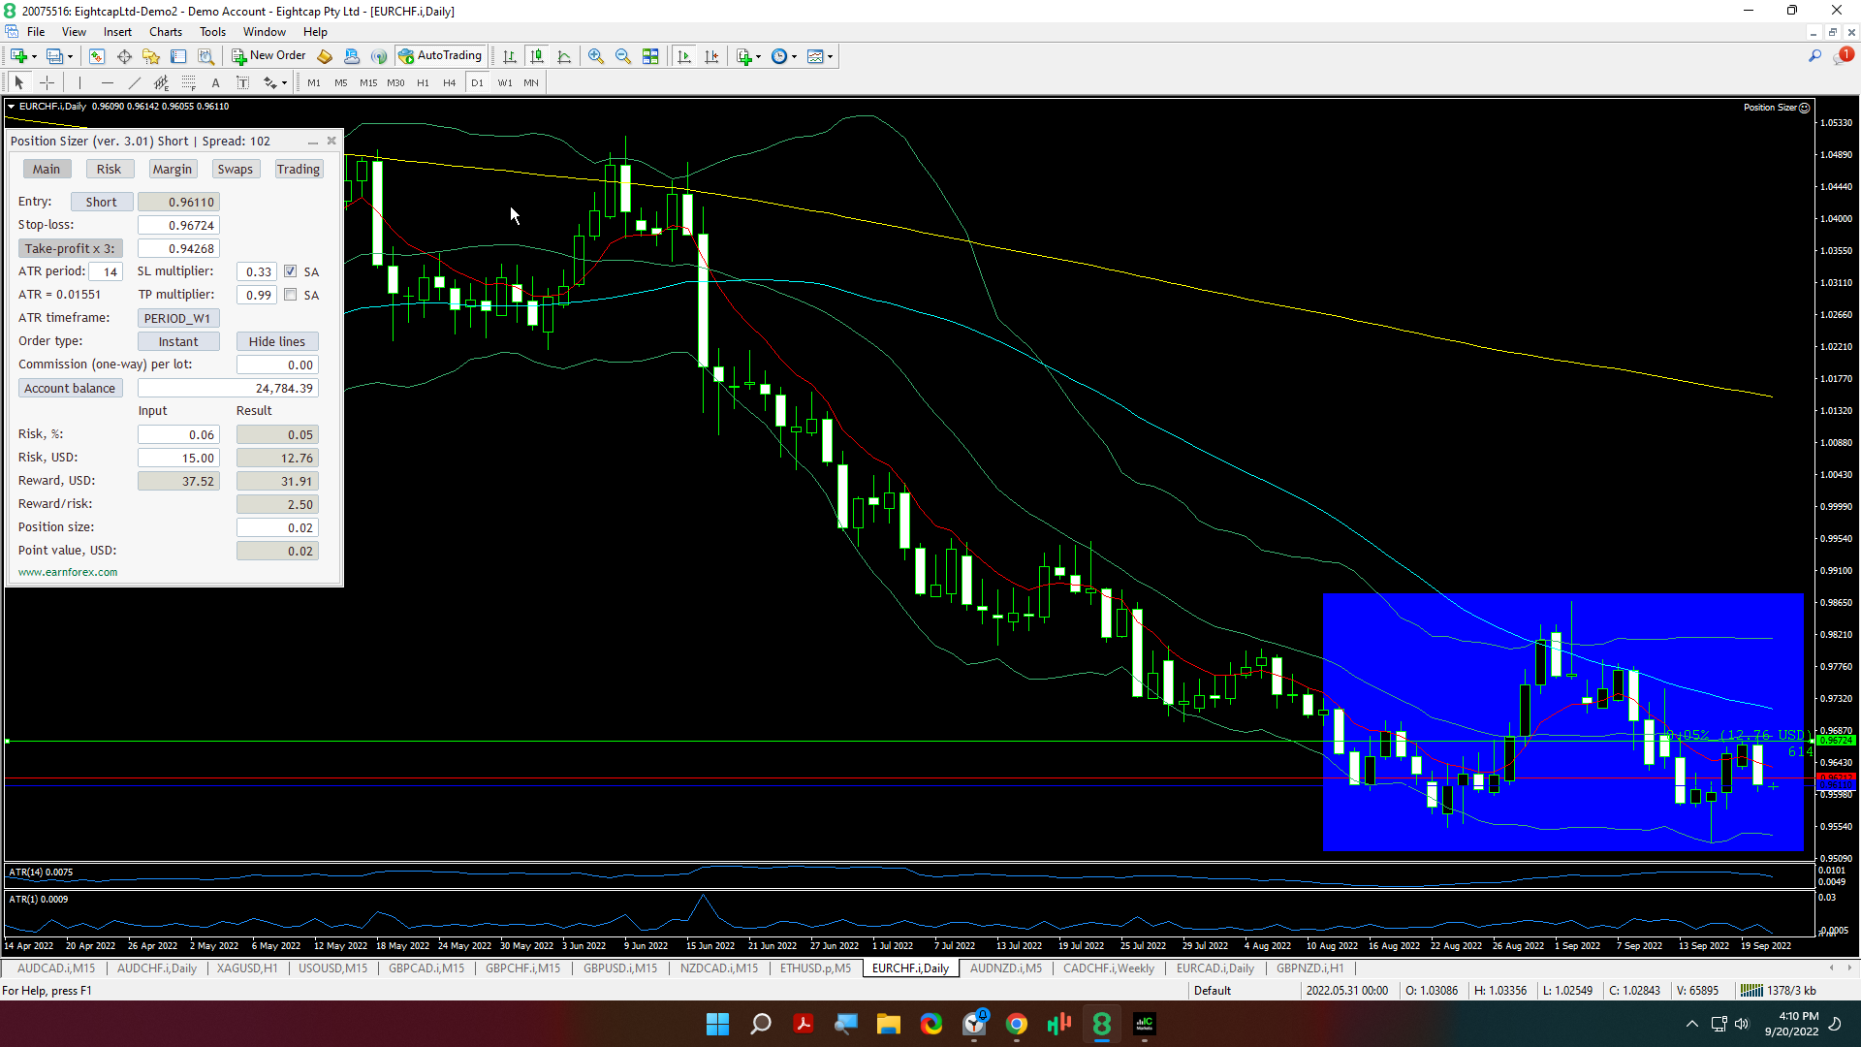The width and height of the screenshot is (1861, 1047).
Task: Click the Stop-loss value field
Action: click(179, 225)
